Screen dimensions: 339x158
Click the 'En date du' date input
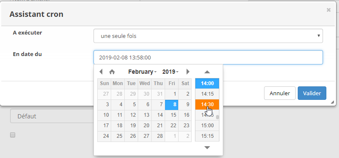(x=208, y=57)
